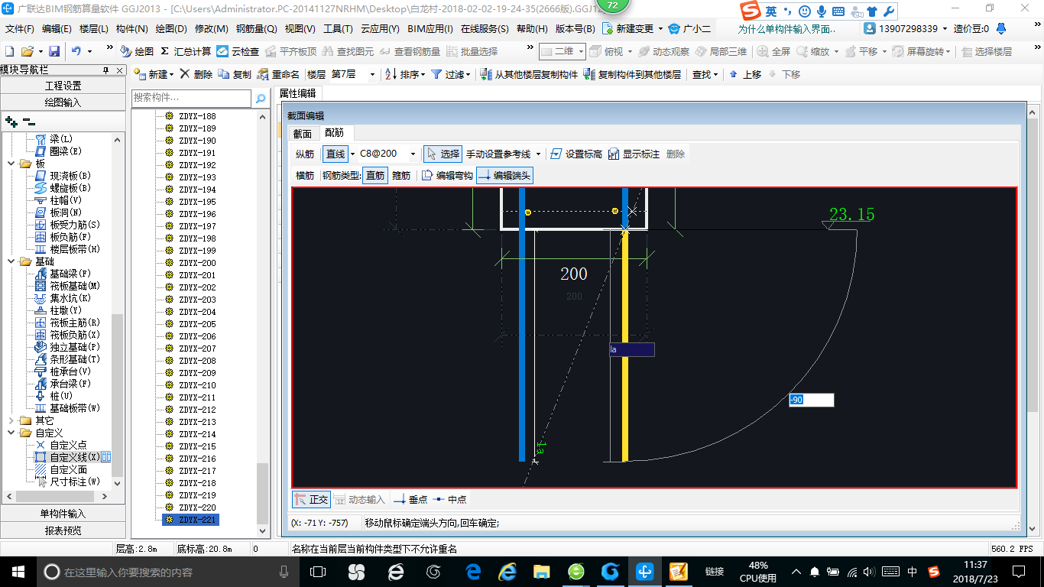Screen dimensions: 1044x587
Task: Open the C8@200 rebar spec dropdown
Action: point(413,154)
